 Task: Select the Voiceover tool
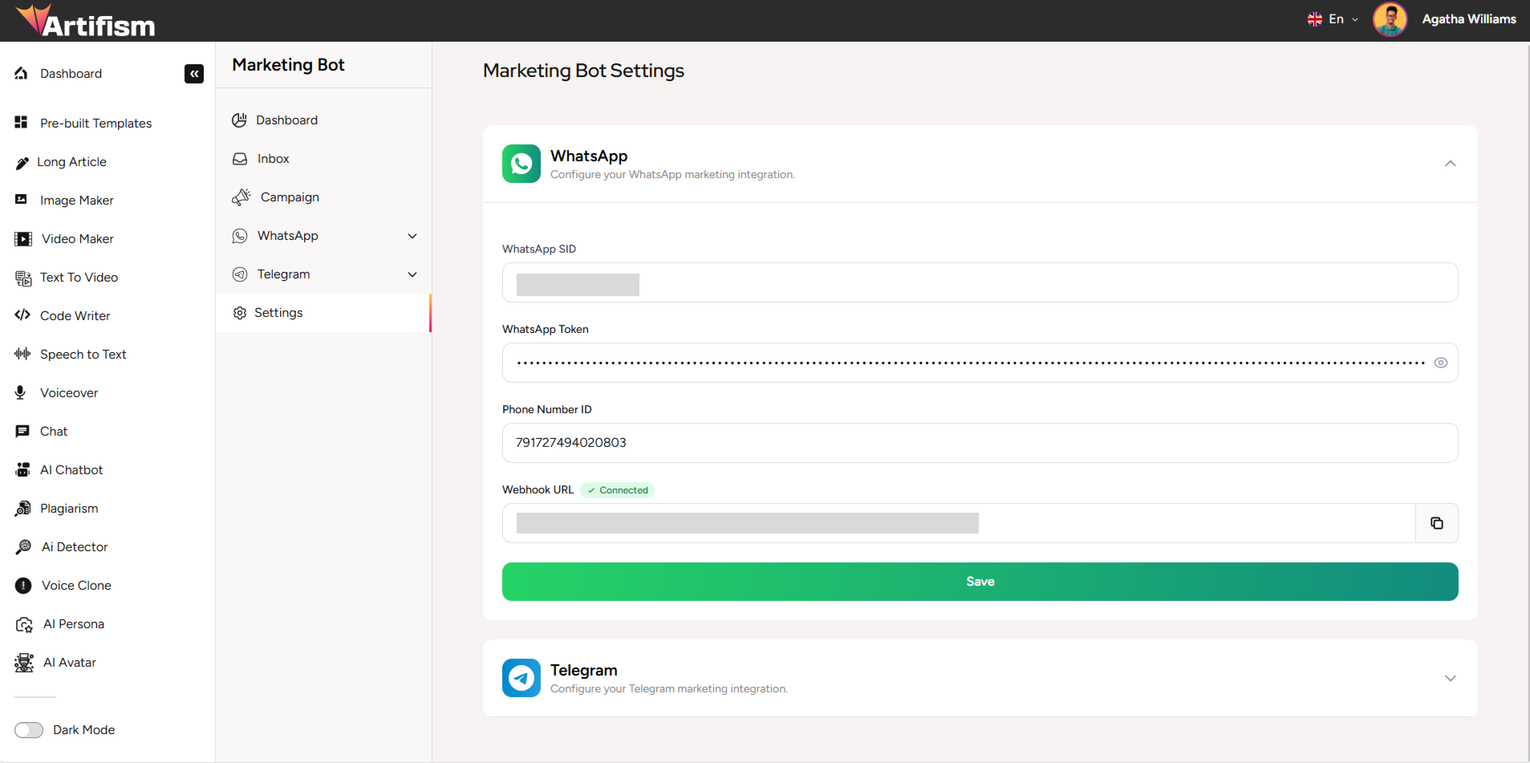69,392
